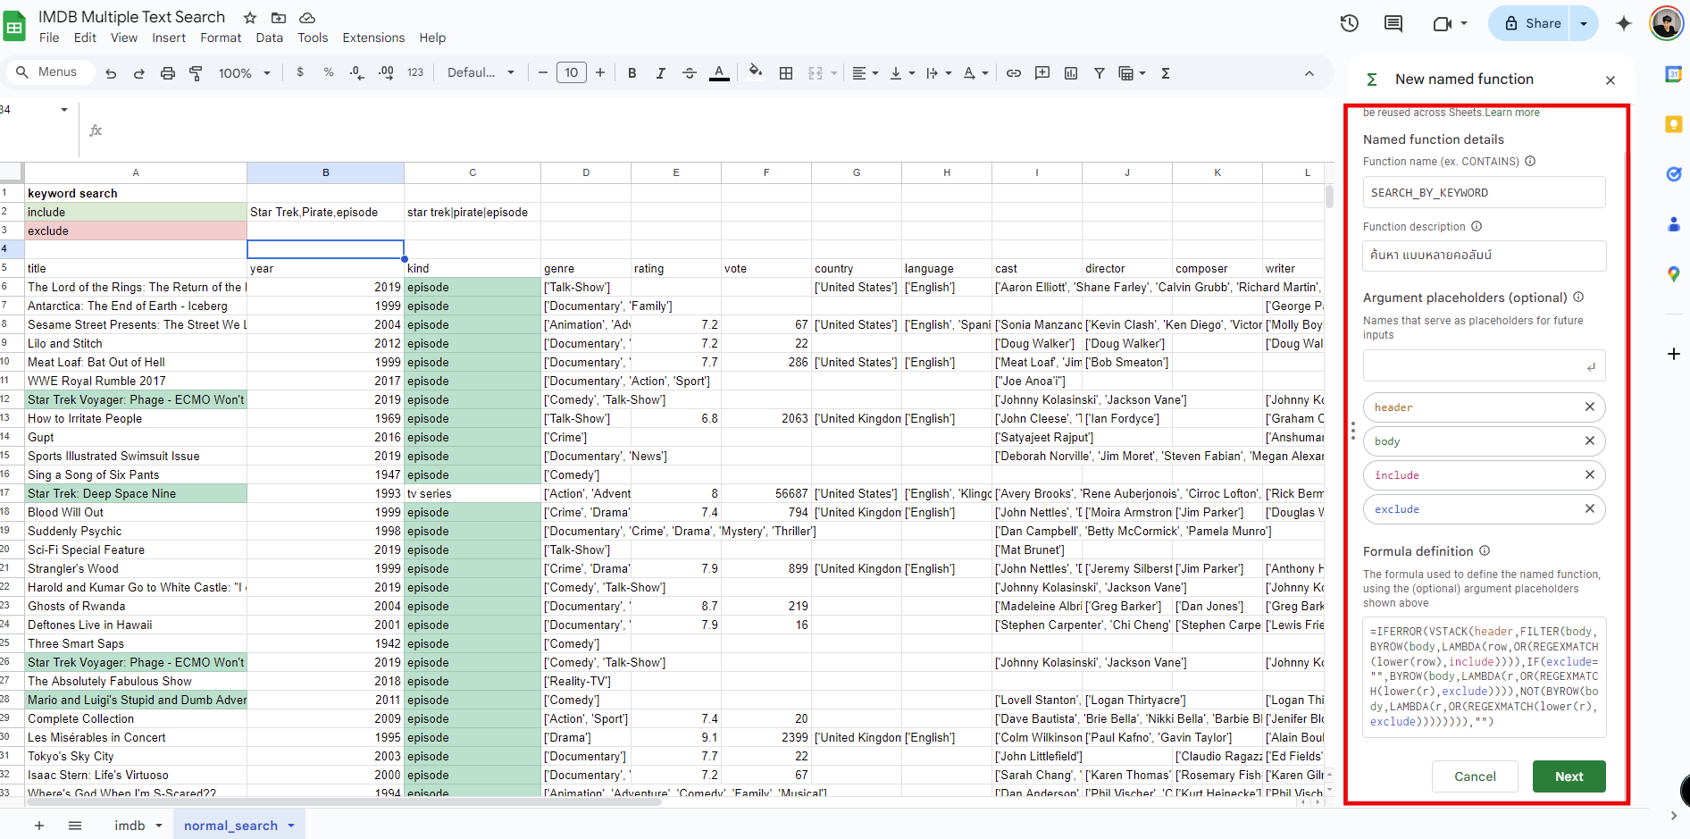Open the text color picker
1690x839 pixels.
719,73
